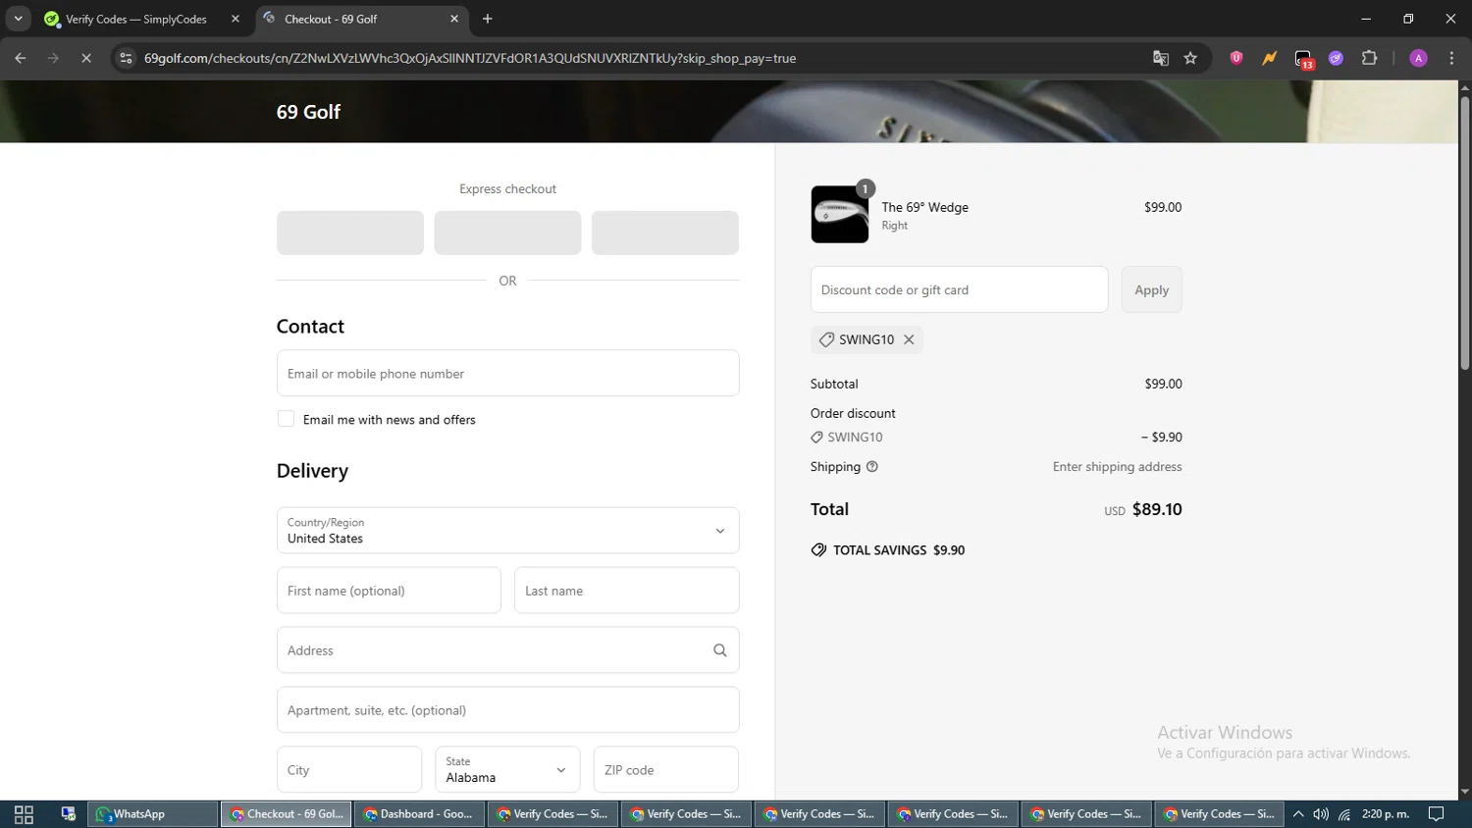Open the tab search dropdown arrow
This screenshot has width=1472, height=828.
coord(18,19)
